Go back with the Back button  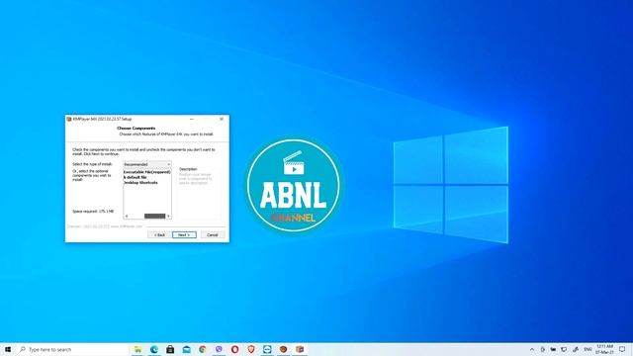point(159,235)
